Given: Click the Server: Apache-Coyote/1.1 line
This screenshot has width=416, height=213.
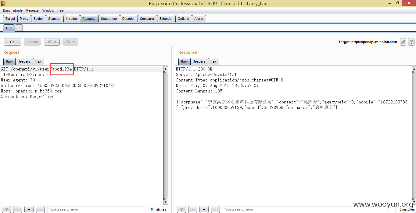Looking at the screenshot, I should click(206, 75).
